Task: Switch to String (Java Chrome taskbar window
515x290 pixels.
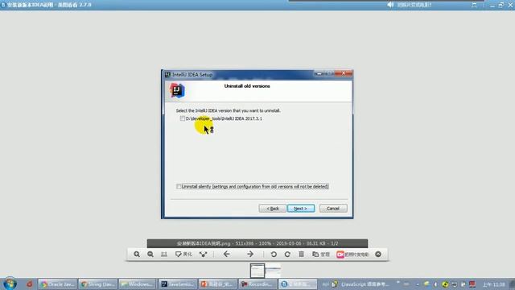Action: tap(98, 284)
